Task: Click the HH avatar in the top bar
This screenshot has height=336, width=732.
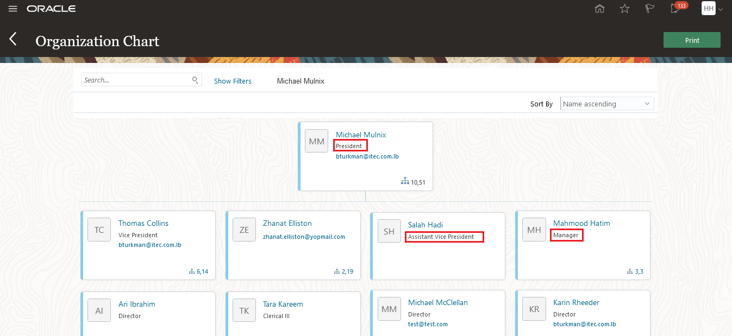Action: coord(708,9)
